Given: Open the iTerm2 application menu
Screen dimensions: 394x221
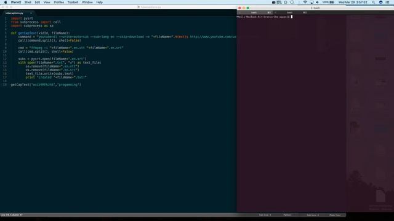Looking at the screenshot, I should click(16, 2).
